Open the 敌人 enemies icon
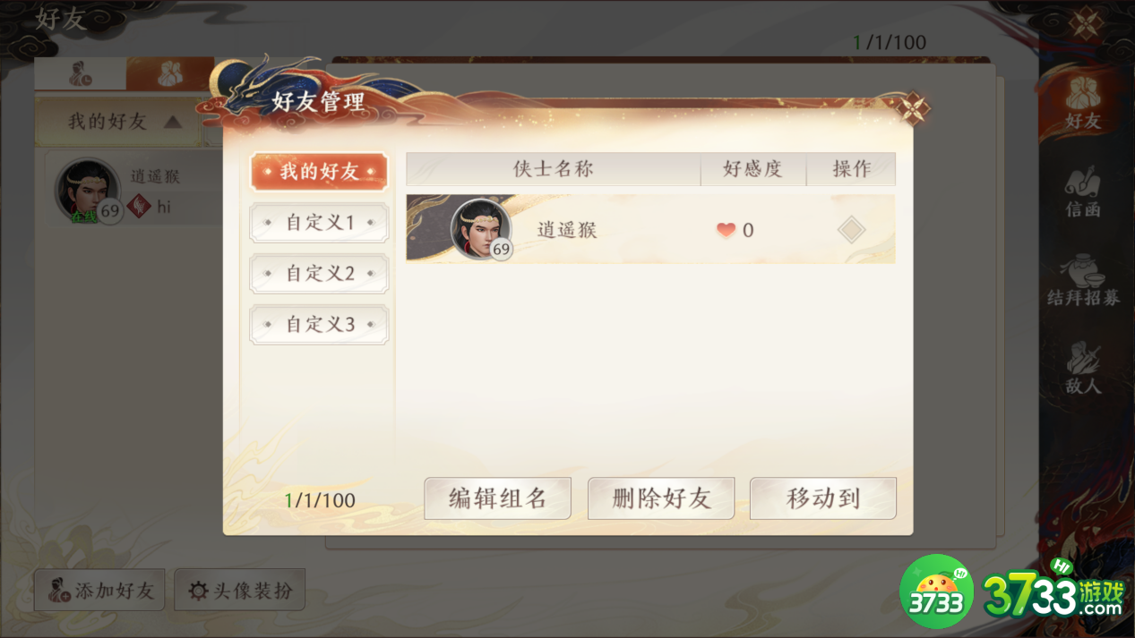 pos(1083,368)
